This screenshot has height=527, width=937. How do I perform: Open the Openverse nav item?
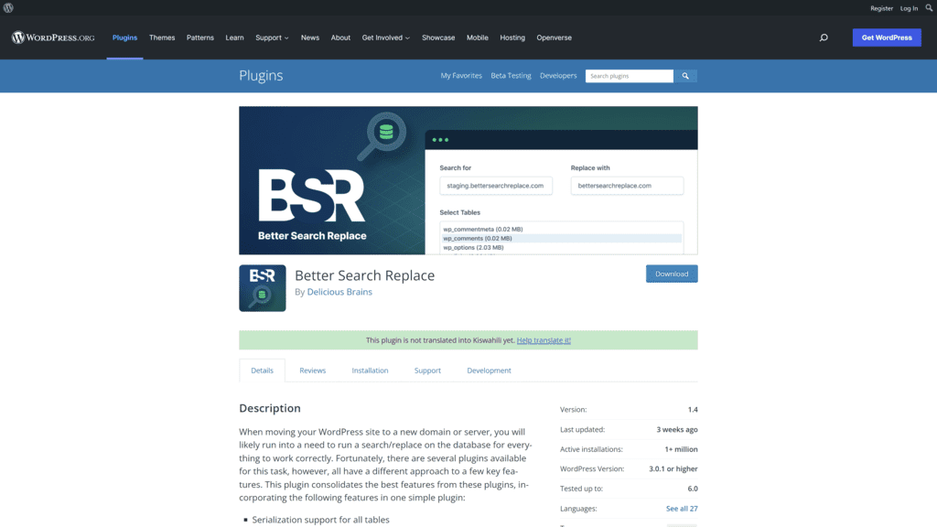pos(554,38)
